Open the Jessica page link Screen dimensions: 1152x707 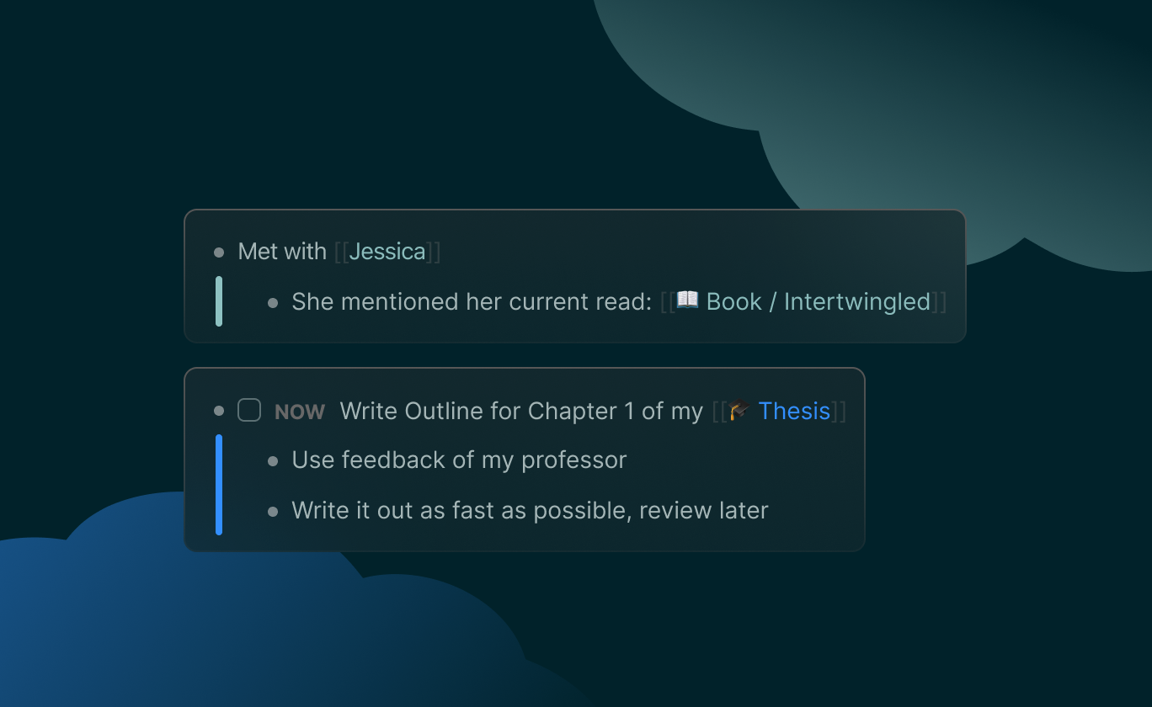point(387,252)
